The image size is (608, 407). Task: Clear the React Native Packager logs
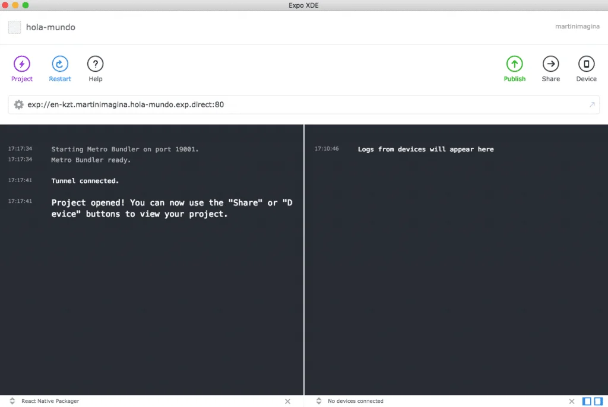(287, 401)
